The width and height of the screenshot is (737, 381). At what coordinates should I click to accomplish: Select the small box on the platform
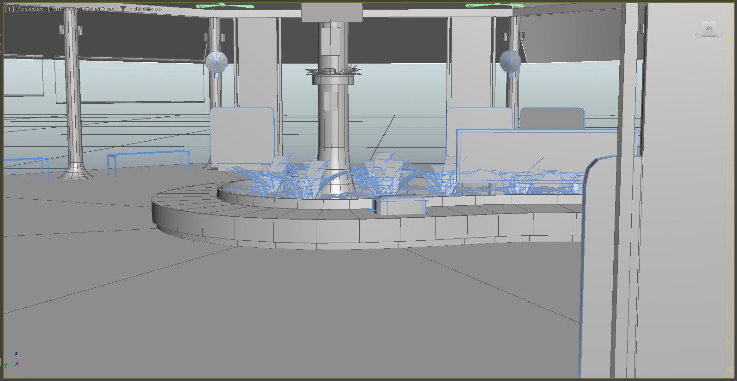(400, 206)
